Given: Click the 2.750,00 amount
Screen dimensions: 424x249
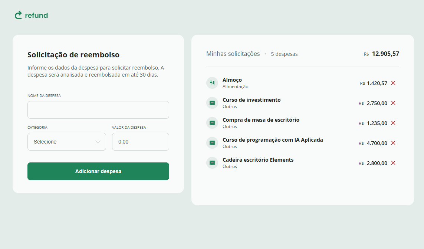Looking at the screenshot, I should (377, 103).
